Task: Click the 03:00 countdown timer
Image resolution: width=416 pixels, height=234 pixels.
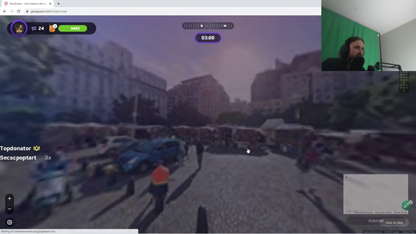Action: 208,38
